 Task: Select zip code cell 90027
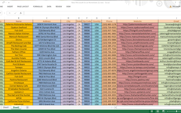(87, 24)
